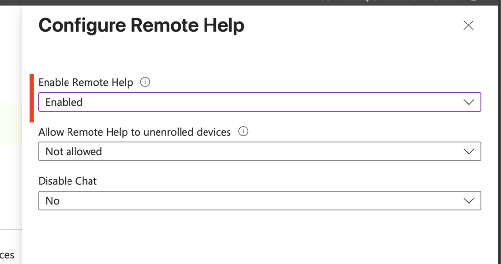Click the partially visible 'ces' link at left
Viewport: 501px width, 264px height.
7,255
